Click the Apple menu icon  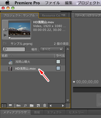tap(7, 3)
